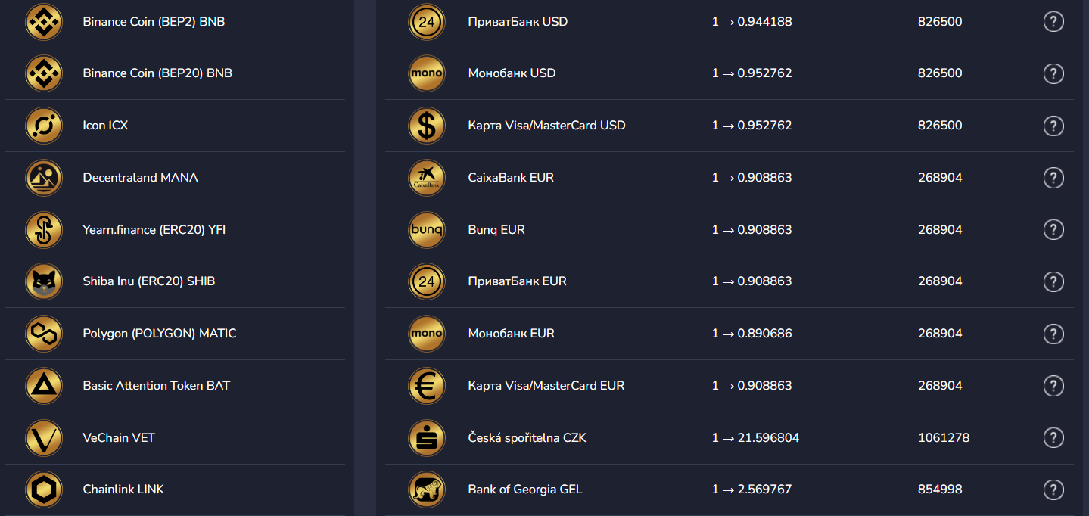Choose Chainlink LINK from the list
This screenshot has height=516, width=1089.
coord(175,490)
